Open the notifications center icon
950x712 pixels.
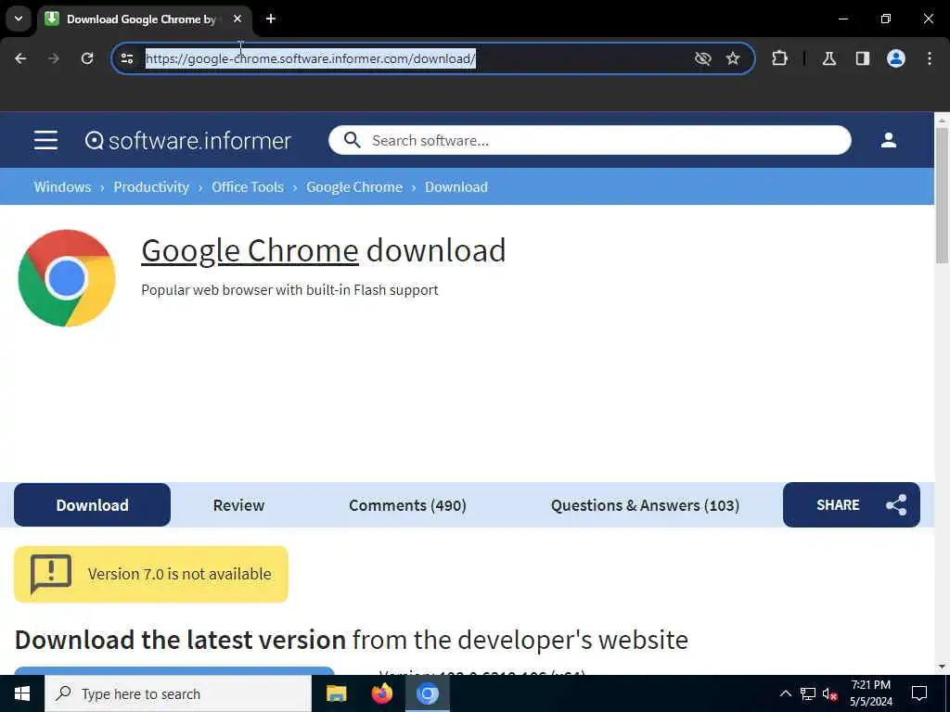pyautogui.click(x=919, y=693)
